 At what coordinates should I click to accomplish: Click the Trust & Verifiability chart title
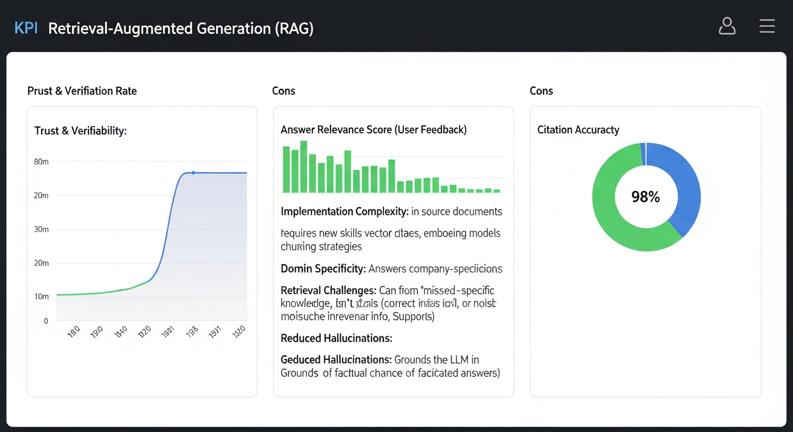tap(81, 131)
